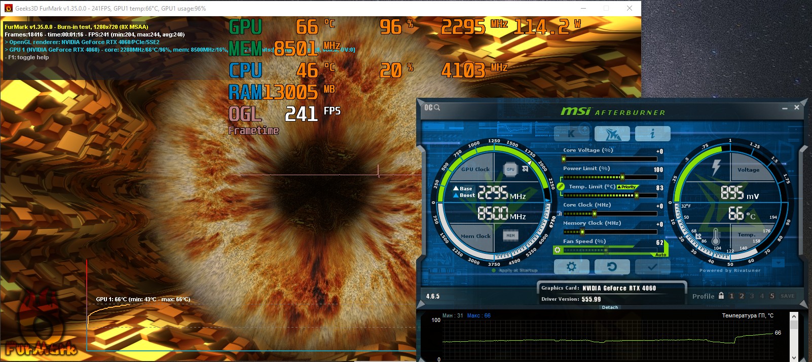Select profile slot 2
This screenshot has height=362, width=812.
(742, 296)
